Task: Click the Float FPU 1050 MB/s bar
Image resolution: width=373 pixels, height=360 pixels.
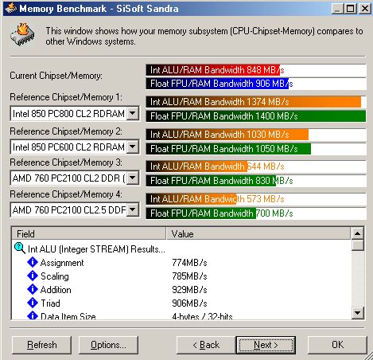Action: click(x=228, y=149)
